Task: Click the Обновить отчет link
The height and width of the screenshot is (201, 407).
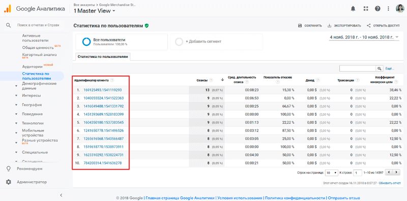Action: pos(390,183)
